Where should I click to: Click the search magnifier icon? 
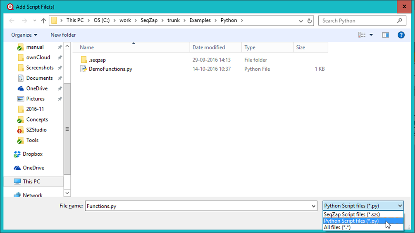point(400,20)
